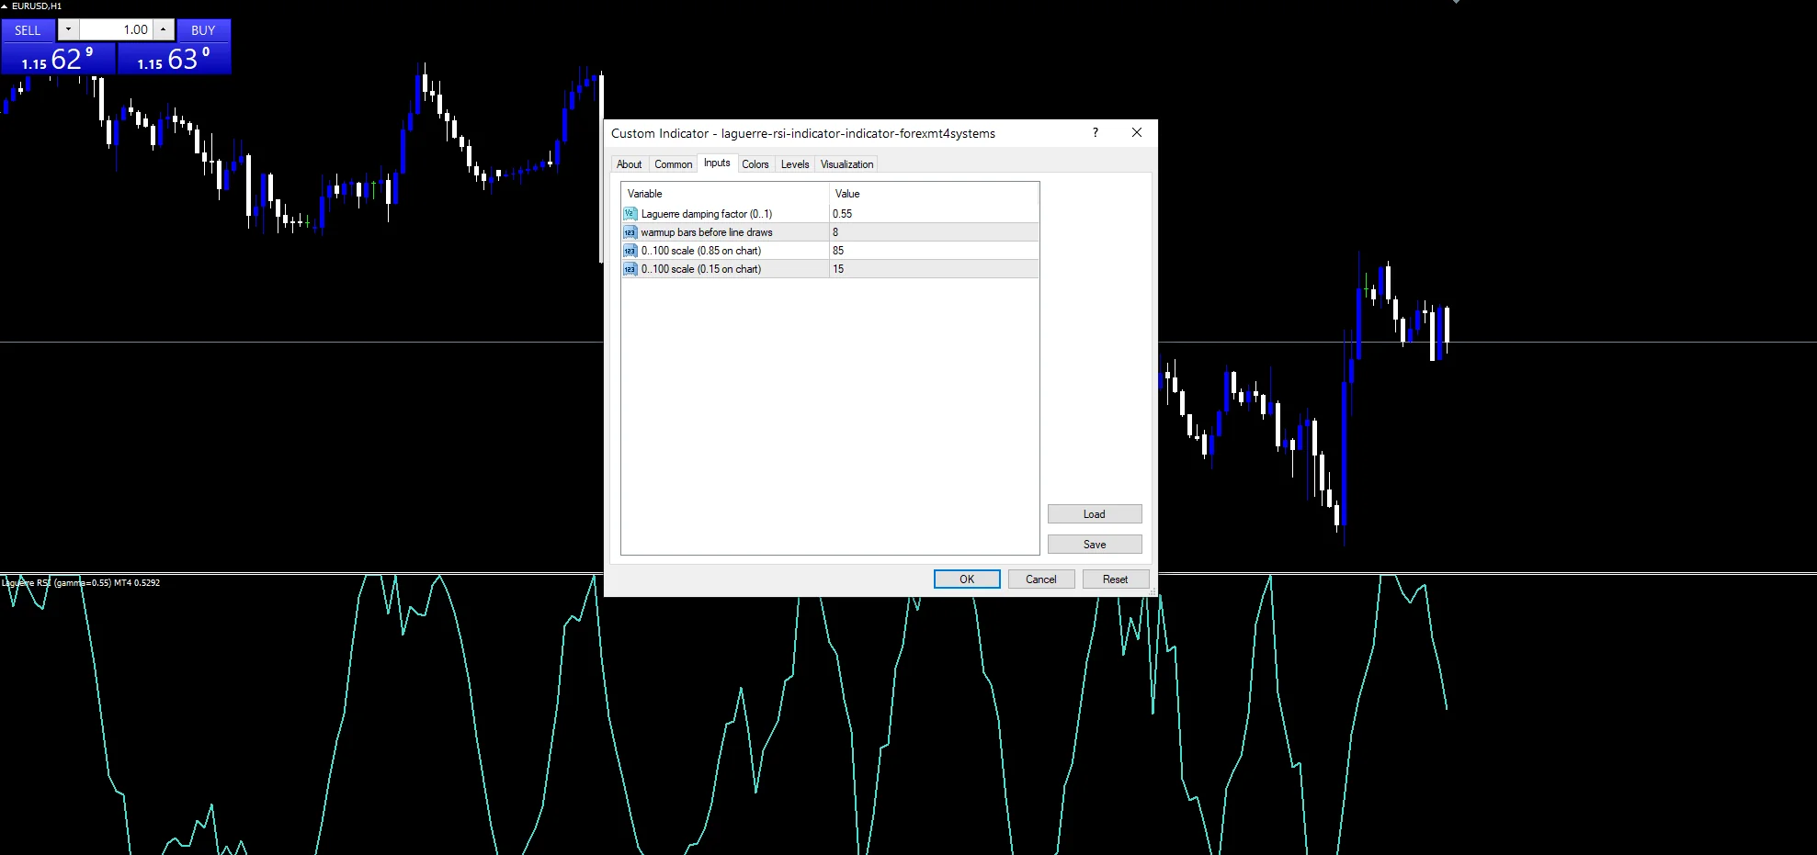Open the About tab
Screen dimensions: 1817x855
630,164
